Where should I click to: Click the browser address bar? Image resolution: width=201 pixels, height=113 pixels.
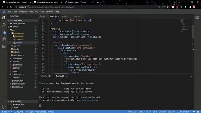[86, 7]
